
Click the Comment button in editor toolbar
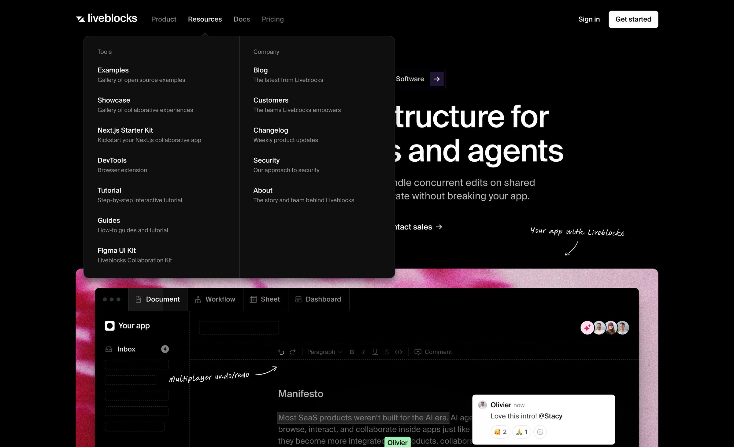(433, 352)
